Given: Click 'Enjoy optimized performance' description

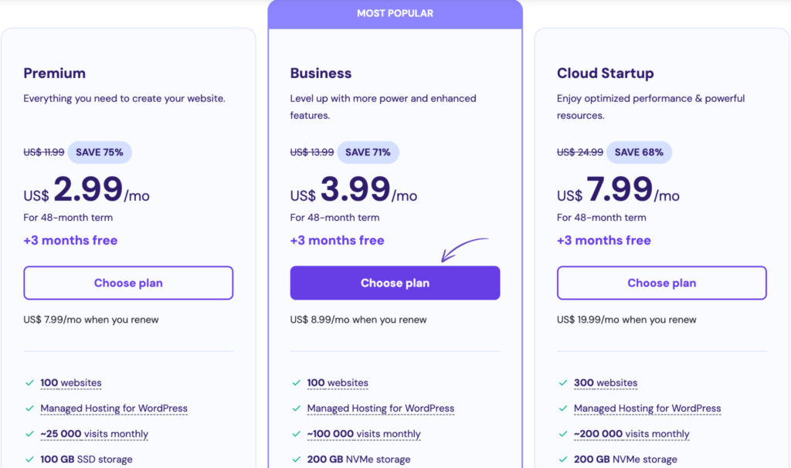Looking at the screenshot, I should [x=650, y=107].
